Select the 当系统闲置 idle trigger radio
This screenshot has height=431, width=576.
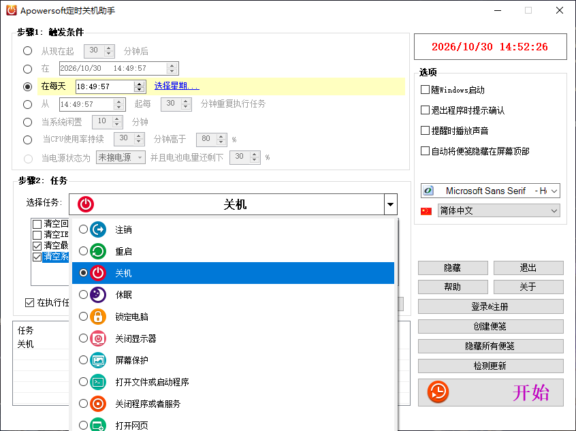click(x=27, y=122)
